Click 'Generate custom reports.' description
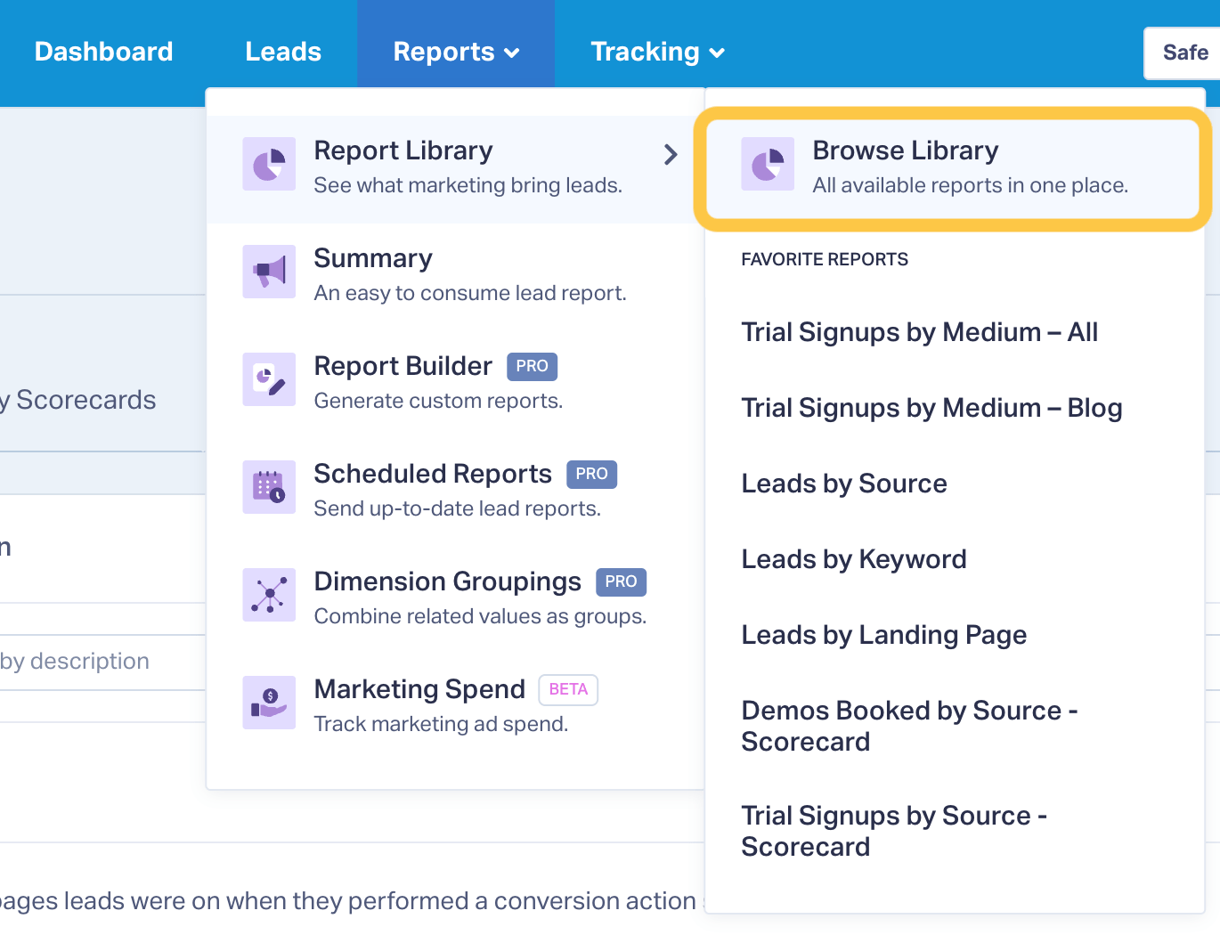 click(438, 401)
